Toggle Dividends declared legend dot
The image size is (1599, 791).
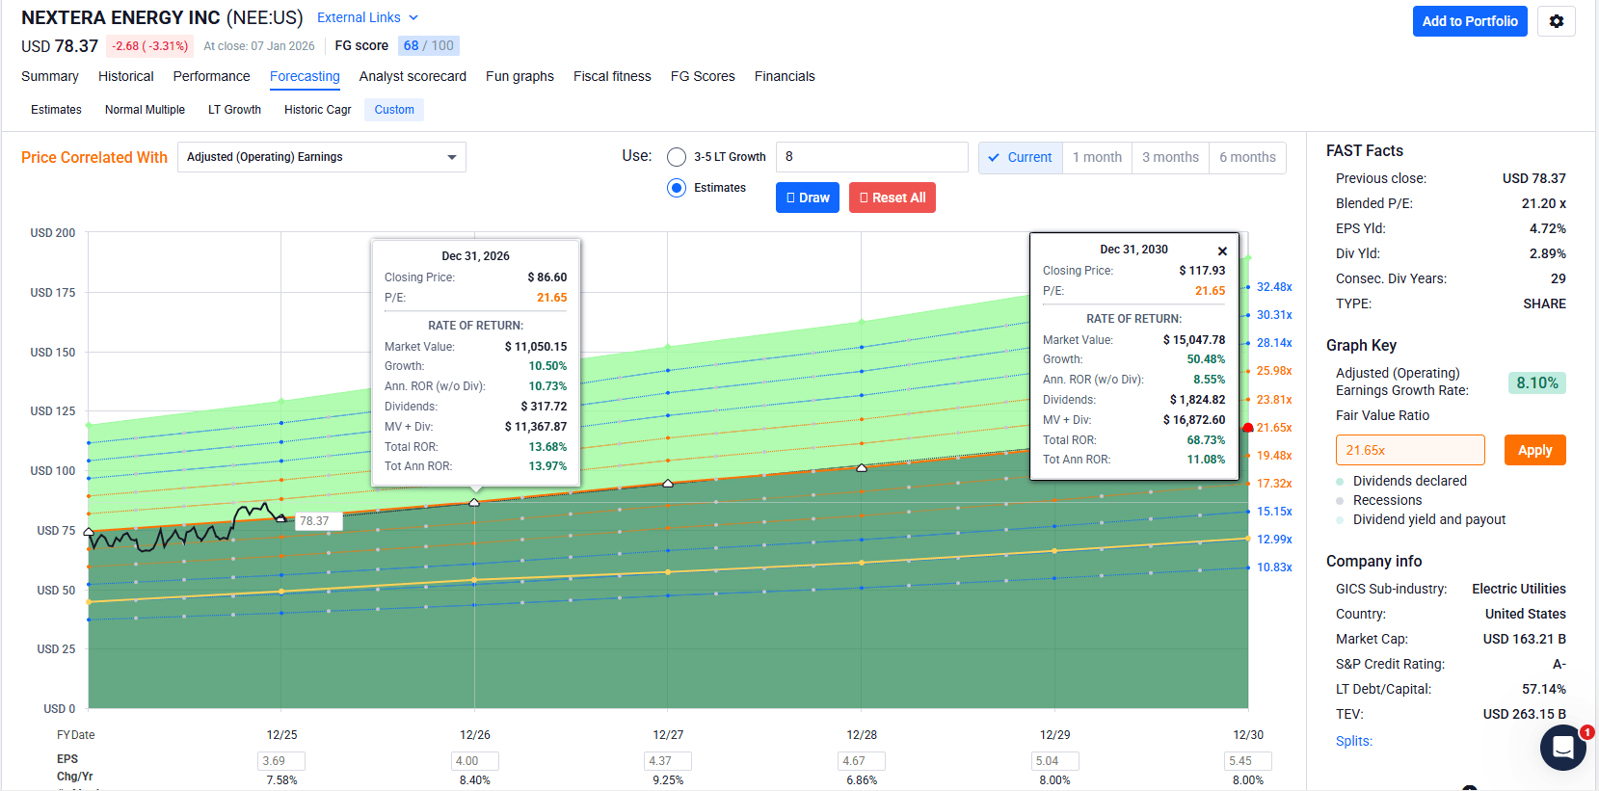point(1340,482)
